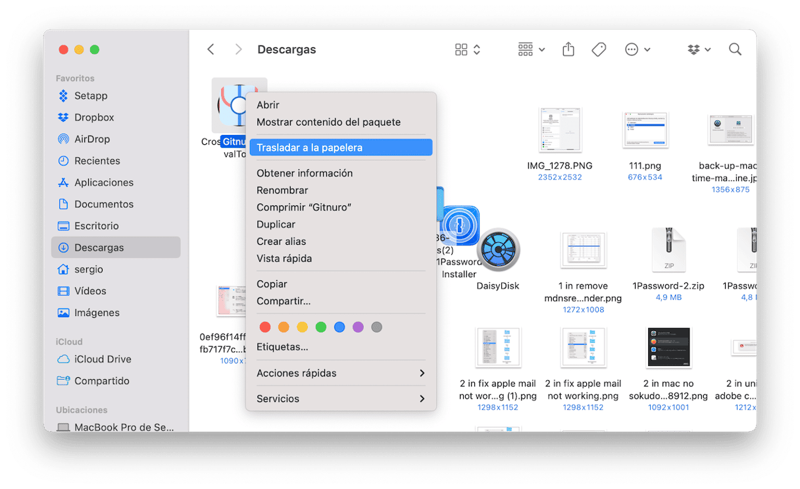This screenshot has height=489, width=800.
Task: Expand the Servicios submenu
Action: 340,399
